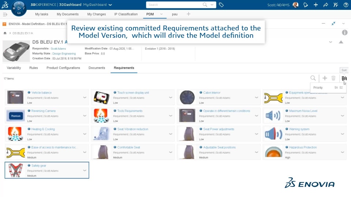The height and width of the screenshot is (197, 351).
Task: Add a new requirement with plus icon
Action: (x=325, y=78)
